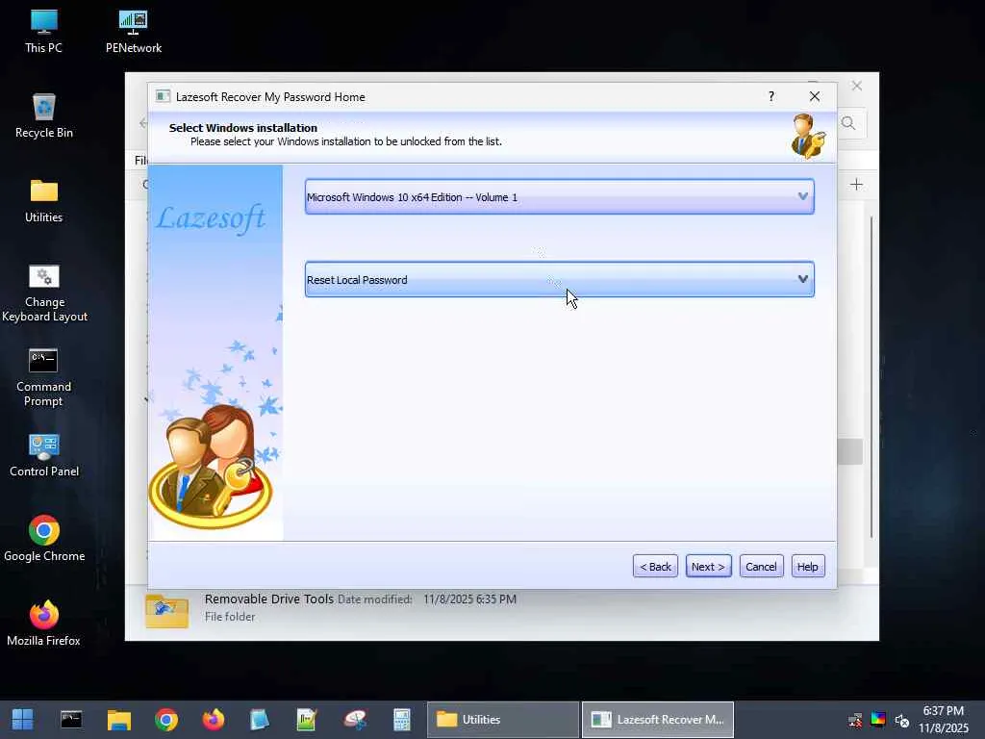Screen dimensions: 985x739
Task: Select Mozilla Firefox desktop shortcut
Action: tap(44, 624)
